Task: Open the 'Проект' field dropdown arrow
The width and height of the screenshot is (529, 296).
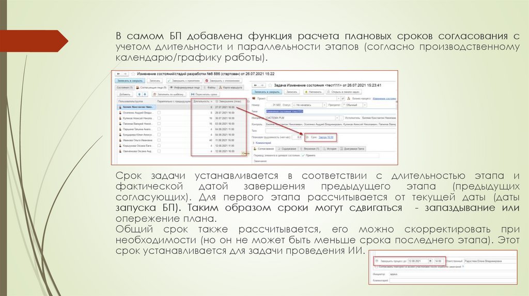Action: coord(338,98)
